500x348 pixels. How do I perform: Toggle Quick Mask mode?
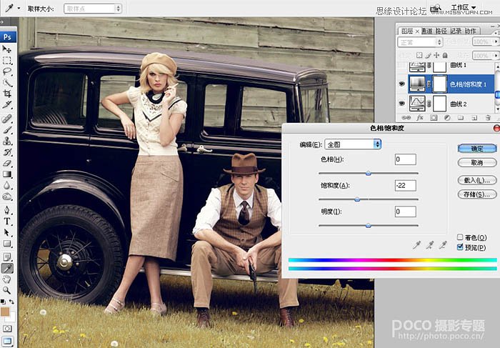(7, 329)
